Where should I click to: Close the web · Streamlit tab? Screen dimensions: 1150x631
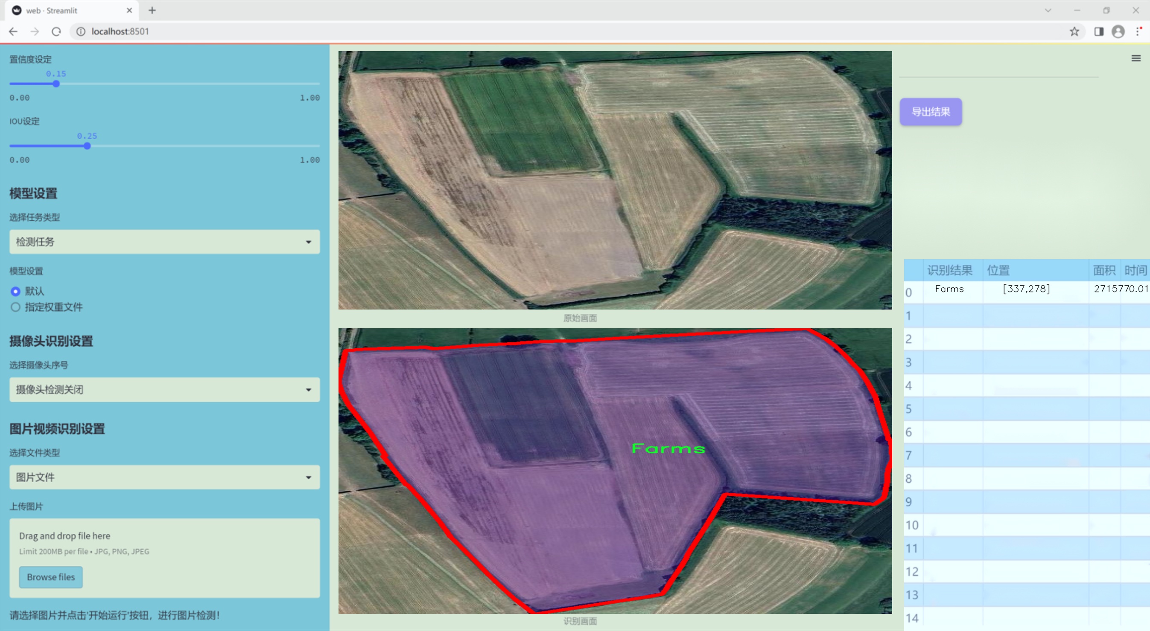tap(129, 10)
